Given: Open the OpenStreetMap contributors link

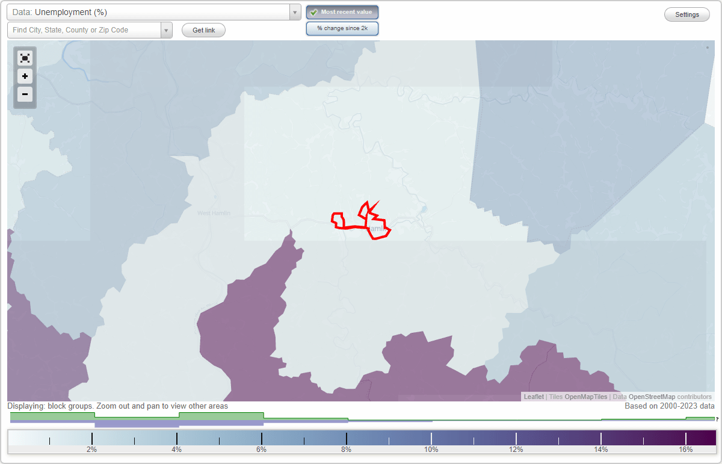Looking at the screenshot, I should pos(652,397).
